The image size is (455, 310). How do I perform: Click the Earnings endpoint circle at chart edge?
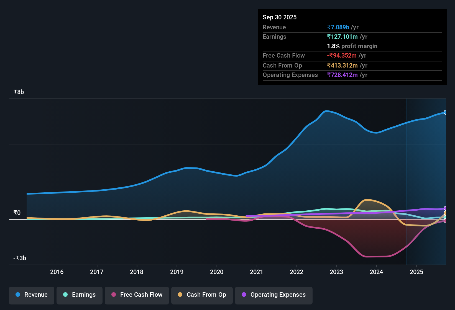pos(446,217)
